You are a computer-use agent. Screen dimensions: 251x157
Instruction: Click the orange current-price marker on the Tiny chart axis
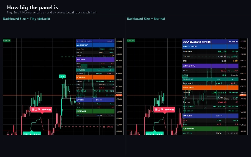click(119, 95)
